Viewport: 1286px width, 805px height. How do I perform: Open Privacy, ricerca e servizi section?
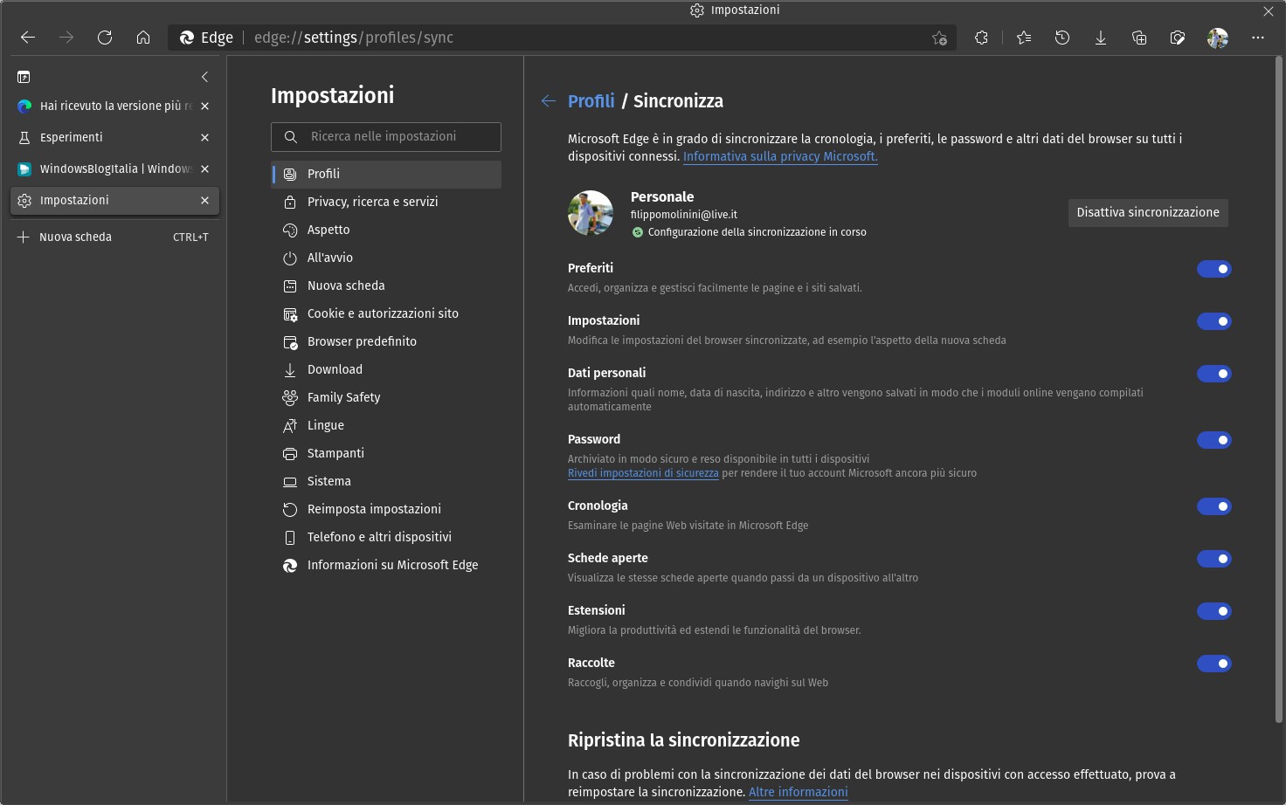(x=386, y=202)
